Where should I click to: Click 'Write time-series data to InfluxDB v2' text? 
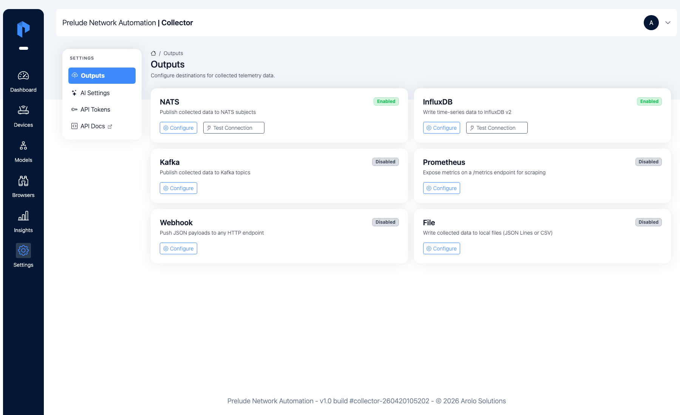tap(467, 112)
